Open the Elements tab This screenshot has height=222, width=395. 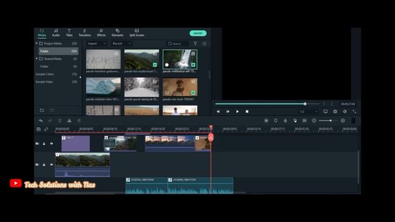pos(117,33)
